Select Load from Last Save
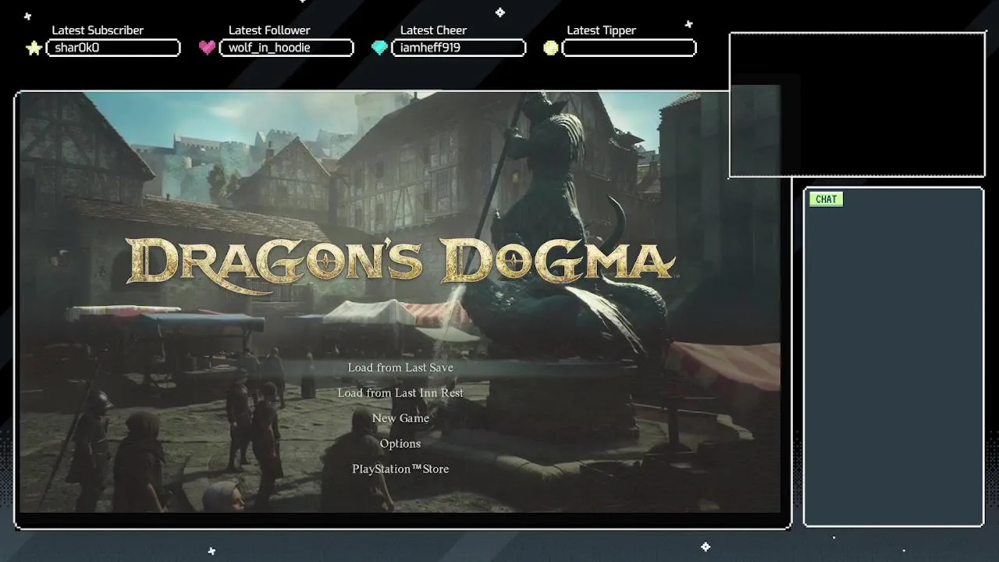 (400, 368)
